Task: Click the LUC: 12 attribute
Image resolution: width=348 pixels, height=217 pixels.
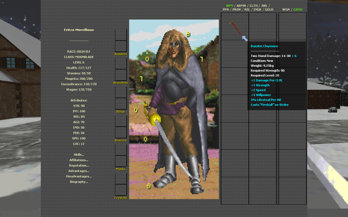Action: click(x=79, y=144)
